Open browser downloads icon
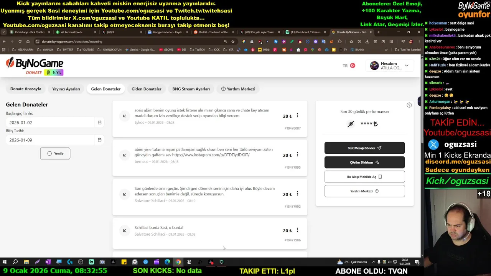The height and width of the screenshot is (276, 491). 367,41
